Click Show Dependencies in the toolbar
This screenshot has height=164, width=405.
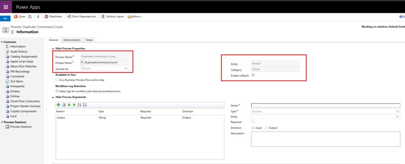81,17
